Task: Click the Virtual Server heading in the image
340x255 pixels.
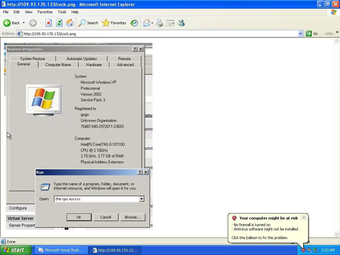Action: (x=20, y=218)
